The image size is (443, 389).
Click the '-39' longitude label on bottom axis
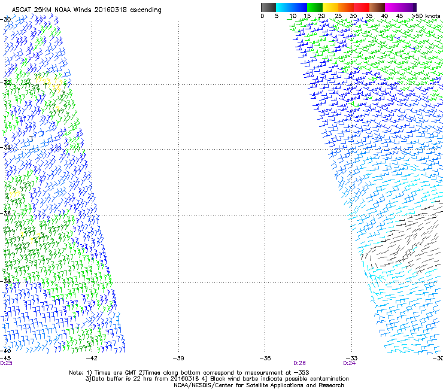[x=178, y=358]
